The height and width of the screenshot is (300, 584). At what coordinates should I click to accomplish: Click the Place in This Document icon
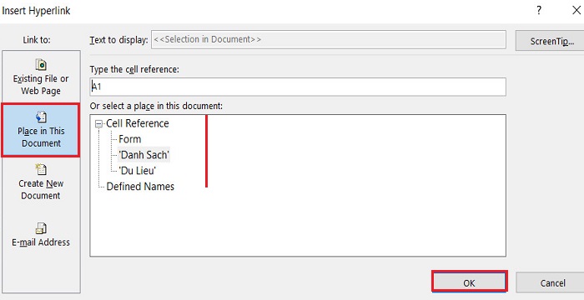click(41, 117)
